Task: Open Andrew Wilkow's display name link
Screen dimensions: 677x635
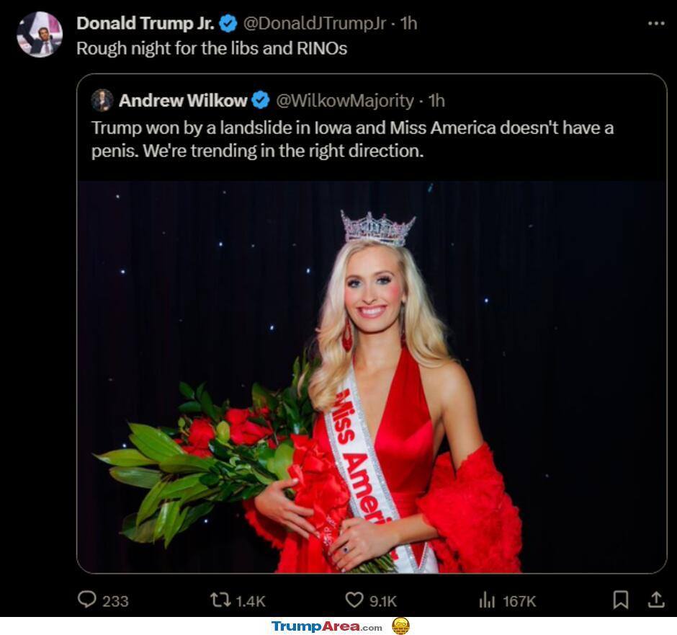Action: pos(183,101)
